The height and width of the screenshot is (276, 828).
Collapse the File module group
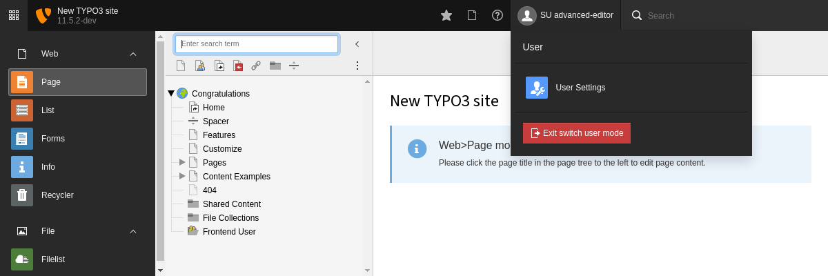tap(133, 231)
